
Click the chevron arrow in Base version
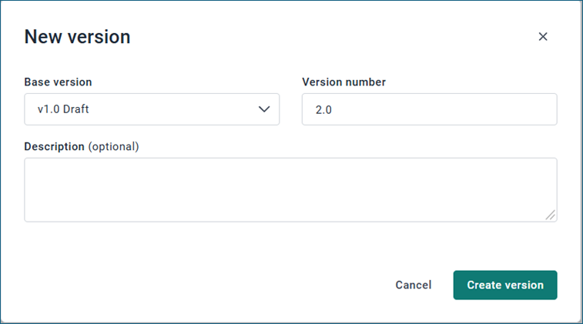click(x=264, y=109)
